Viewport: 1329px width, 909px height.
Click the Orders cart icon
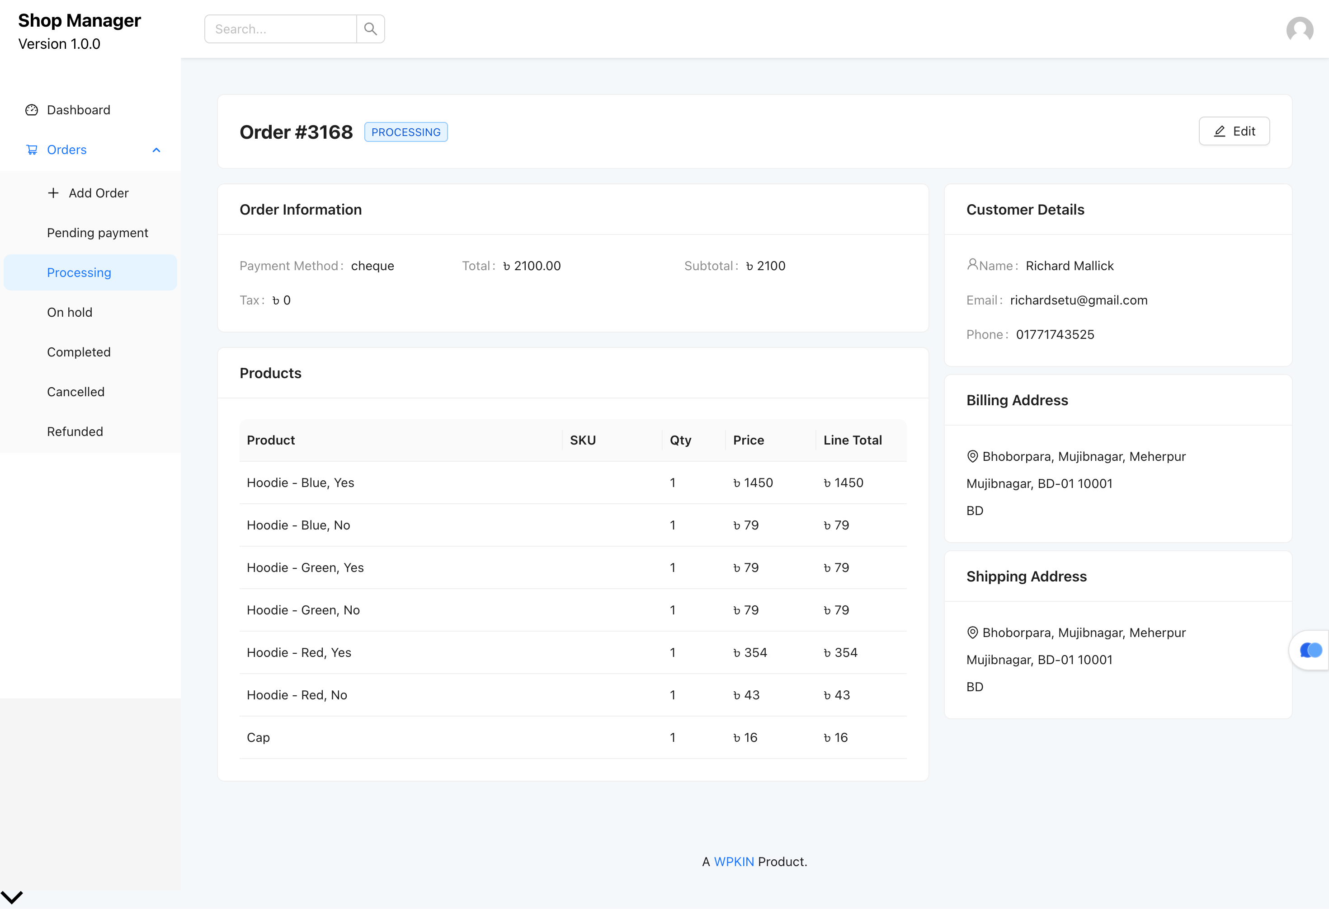(x=32, y=150)
